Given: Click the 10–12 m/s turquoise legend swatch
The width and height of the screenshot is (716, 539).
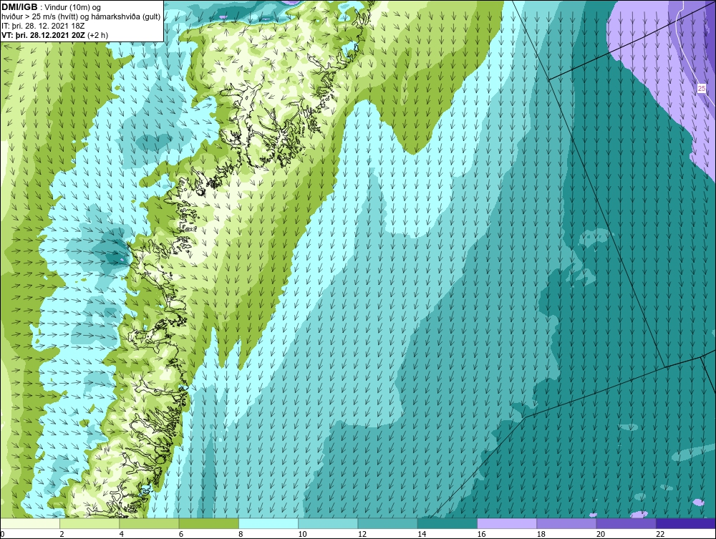Looking at the screenshot, I should coord(328,523).
